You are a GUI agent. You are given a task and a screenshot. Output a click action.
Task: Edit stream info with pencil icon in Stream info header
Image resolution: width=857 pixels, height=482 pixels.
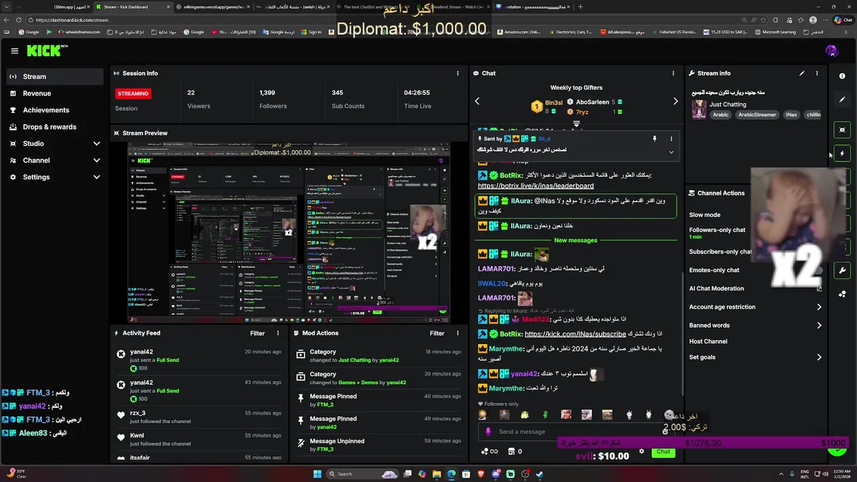(801, 73)
